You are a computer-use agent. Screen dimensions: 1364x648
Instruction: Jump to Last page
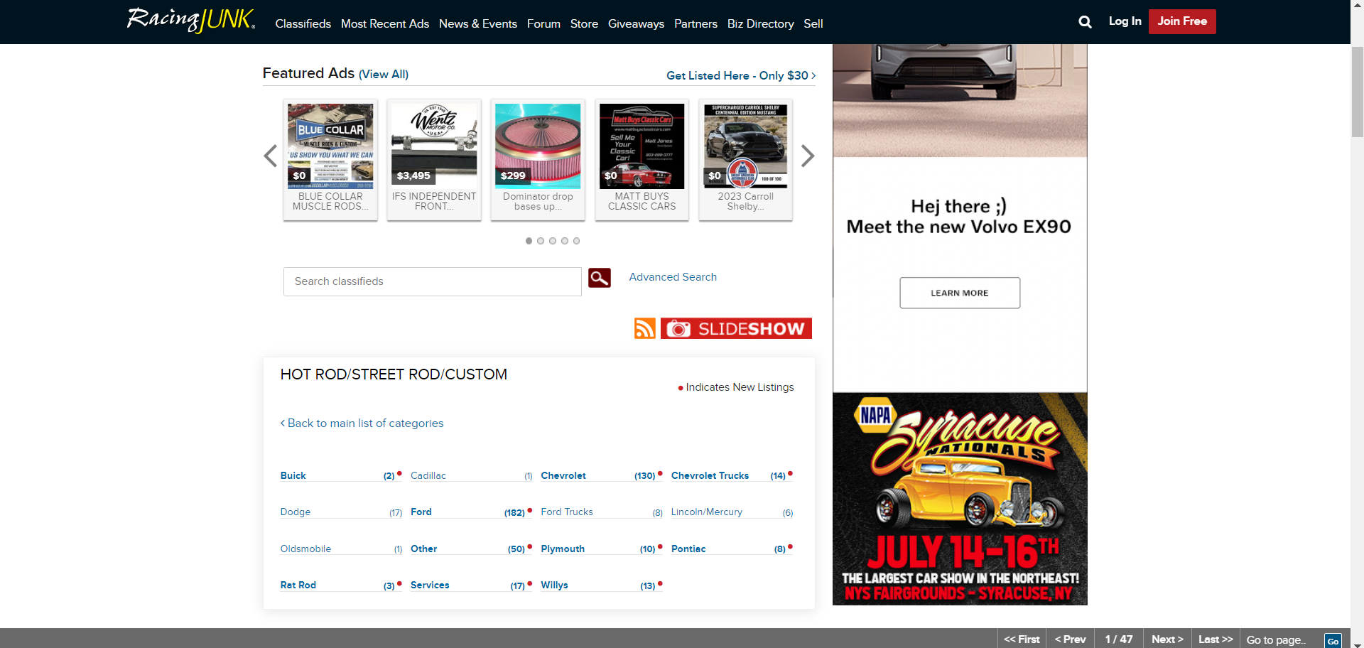click(1216, 639)
